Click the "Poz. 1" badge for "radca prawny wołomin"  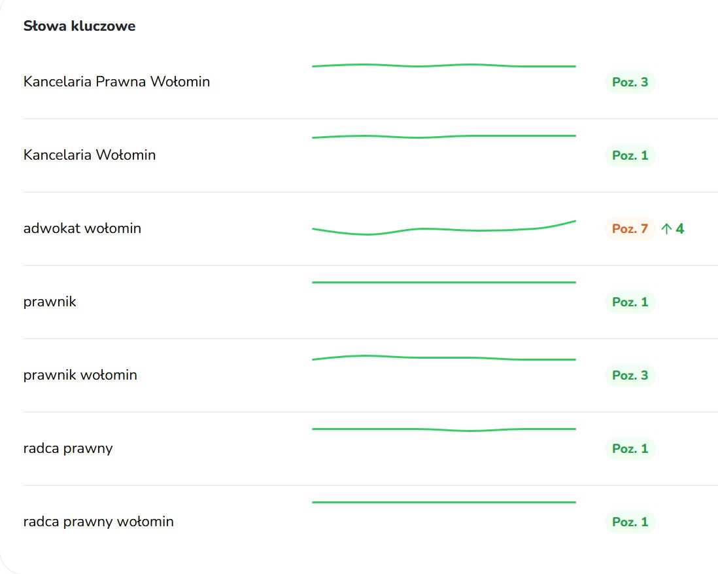(x=630, y=522)
